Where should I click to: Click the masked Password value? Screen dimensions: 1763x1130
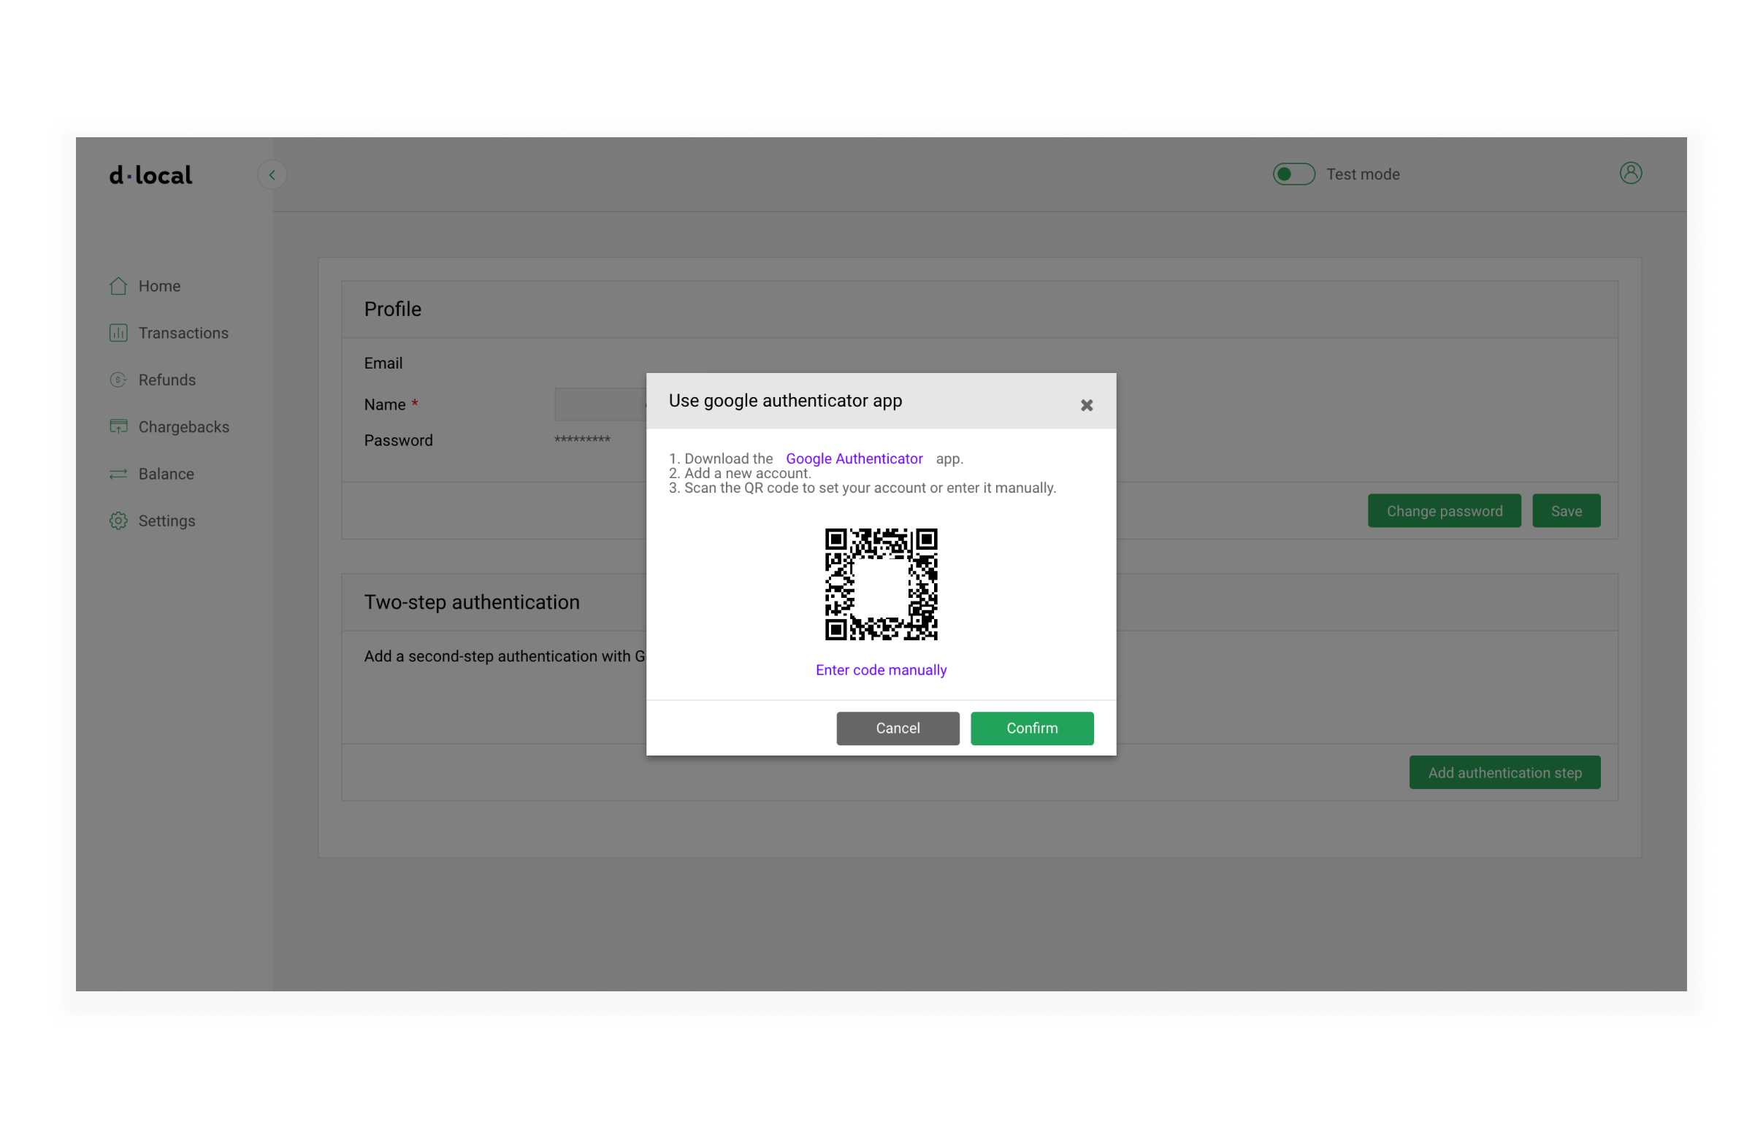(x=582, y=440)
